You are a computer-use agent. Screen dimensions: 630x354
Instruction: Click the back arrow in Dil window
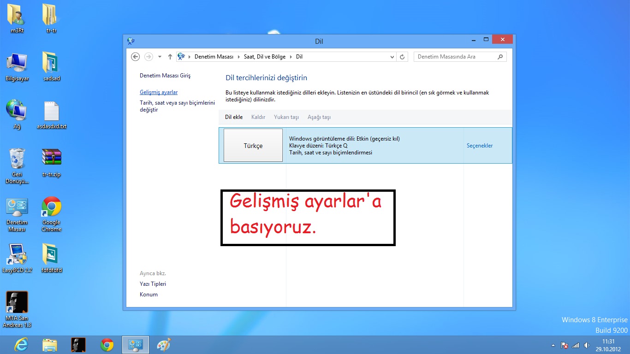point(135,57)
